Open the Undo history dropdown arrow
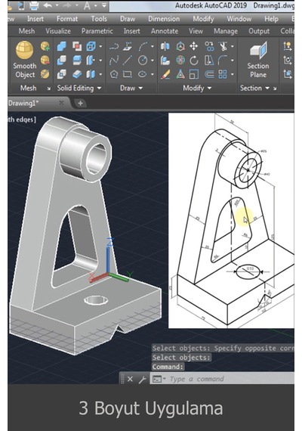The height and width of the screenshot is (431, 302). (x=57, y=5)
